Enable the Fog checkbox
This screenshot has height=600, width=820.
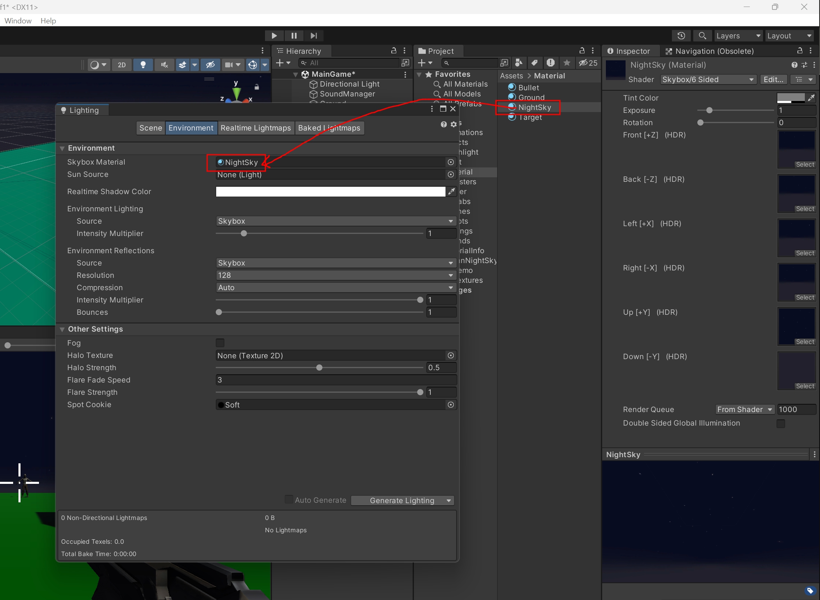click(220, 343)
